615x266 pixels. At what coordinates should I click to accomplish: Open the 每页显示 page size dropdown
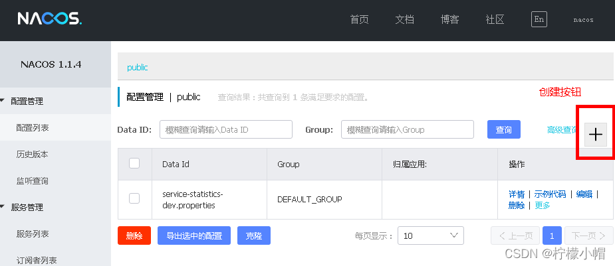pyautogui.click(x=431, y=235)
